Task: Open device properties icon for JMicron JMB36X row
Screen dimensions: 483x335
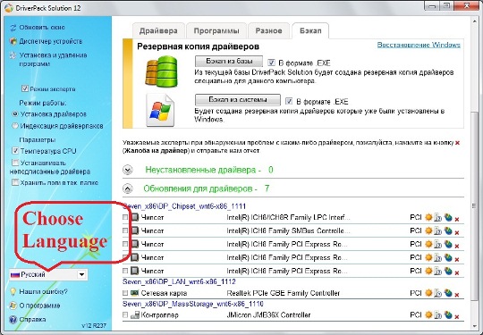Action: coord(437,315)
